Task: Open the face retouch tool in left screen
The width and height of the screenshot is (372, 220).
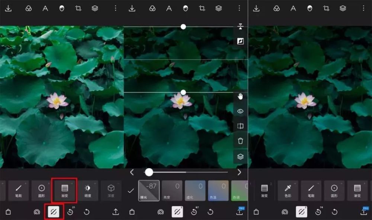Action: [62, 9]
